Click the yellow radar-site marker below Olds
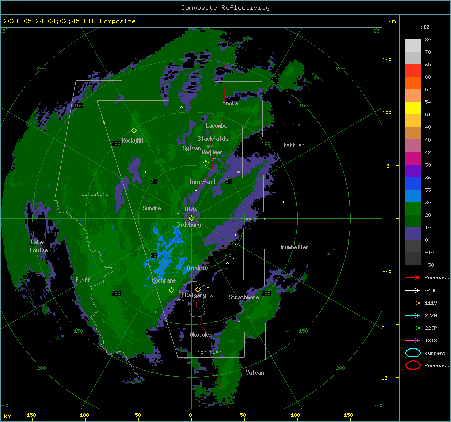The width and height of the screenshot is (451, 422). click(191, 218)
